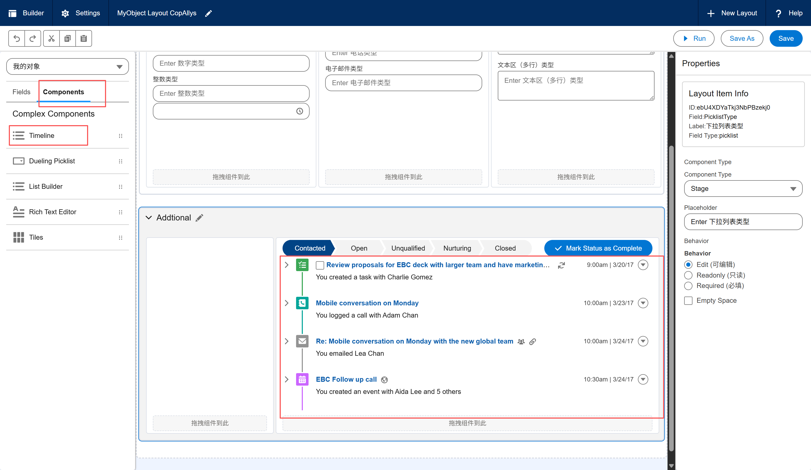Open actions menu for 10:00am 3/23/17 call

coord(643,303)
